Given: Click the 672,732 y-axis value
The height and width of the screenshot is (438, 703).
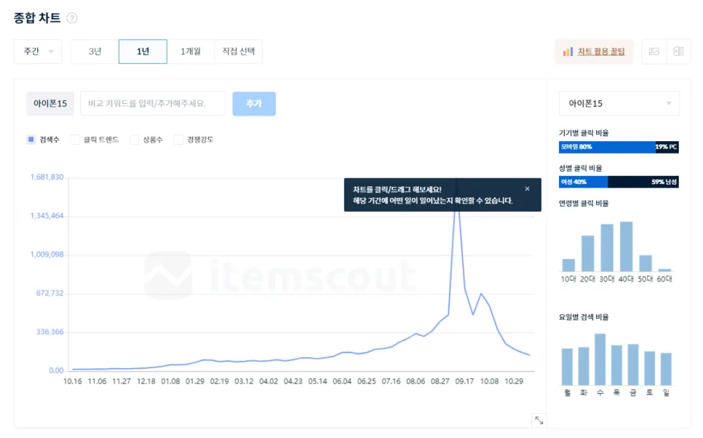Looking at the screenshot, I should 49,293.
